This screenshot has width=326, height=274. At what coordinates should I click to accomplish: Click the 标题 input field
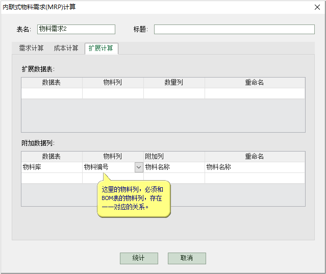(x=234, y=29)
